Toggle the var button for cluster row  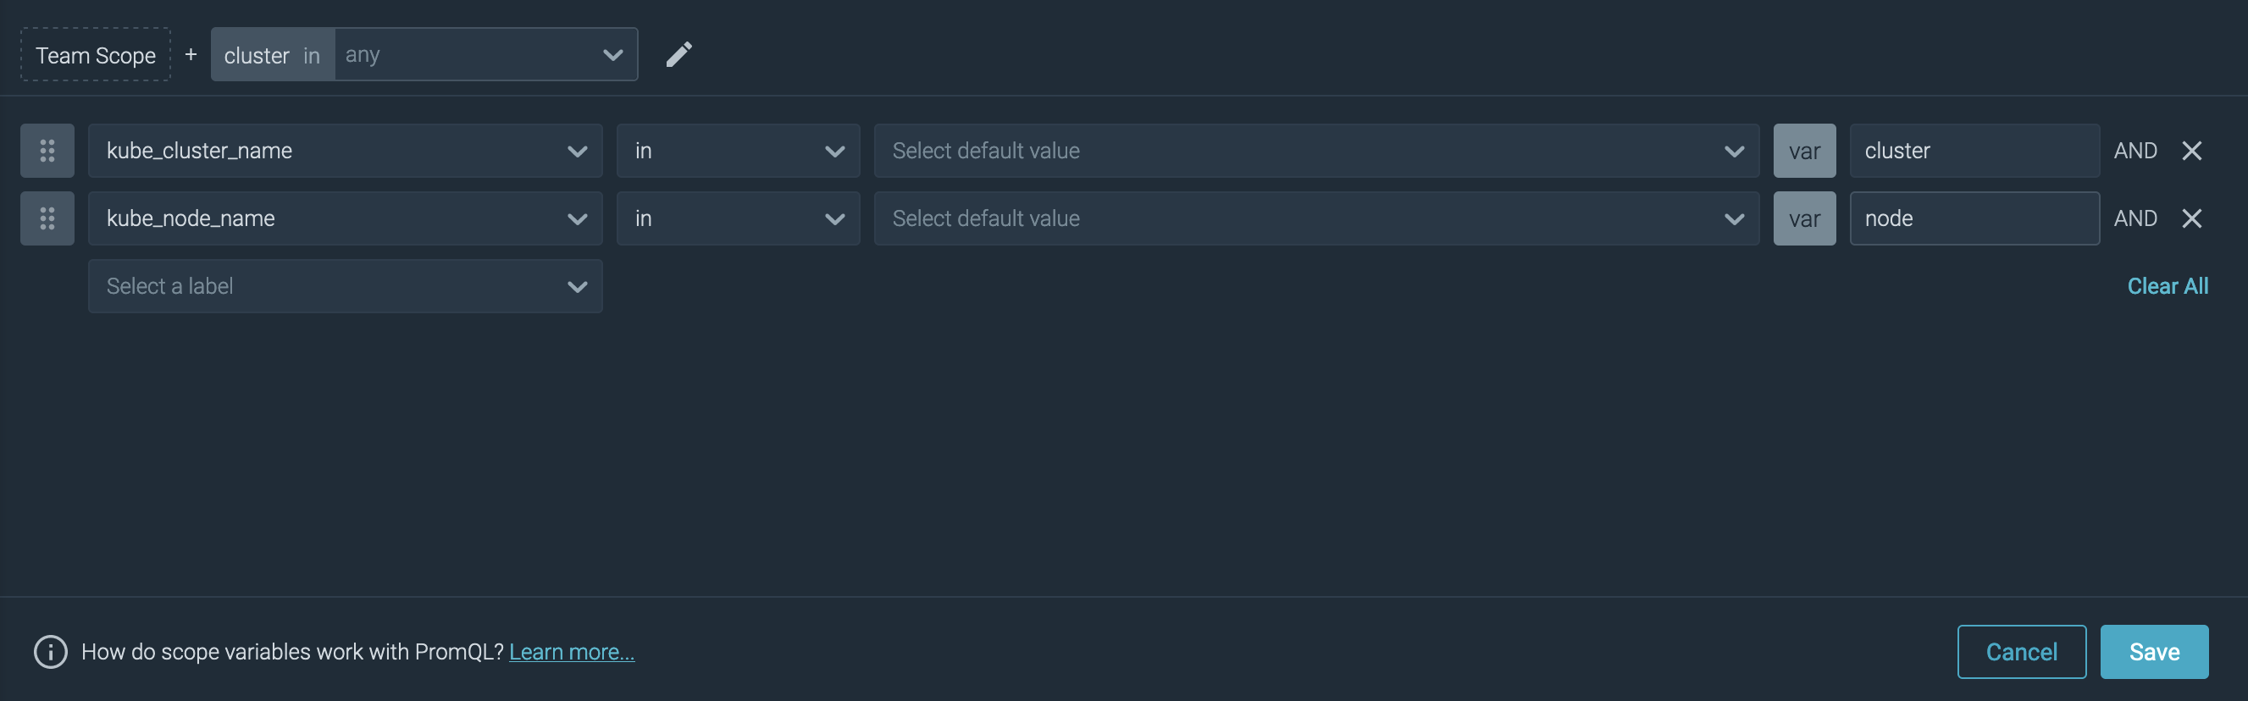click(1804, 151)
